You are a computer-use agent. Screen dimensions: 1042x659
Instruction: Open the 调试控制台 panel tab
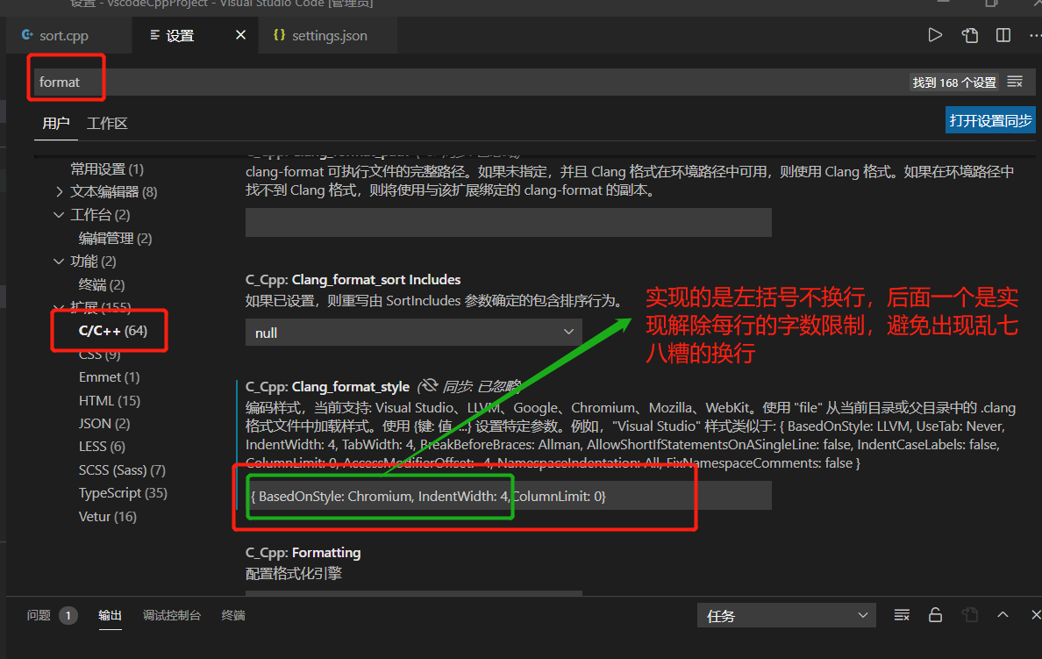[171, 615]
